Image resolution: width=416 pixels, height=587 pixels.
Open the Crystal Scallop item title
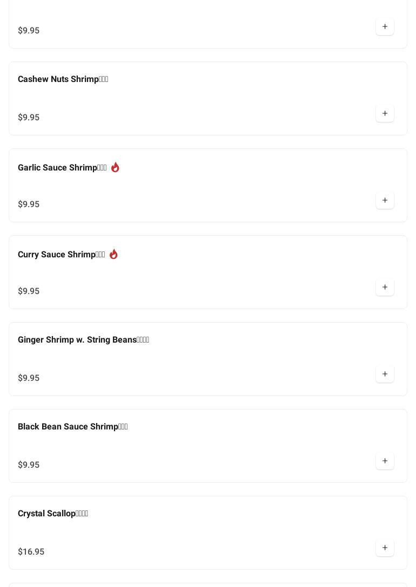click(x=53, y=513)
